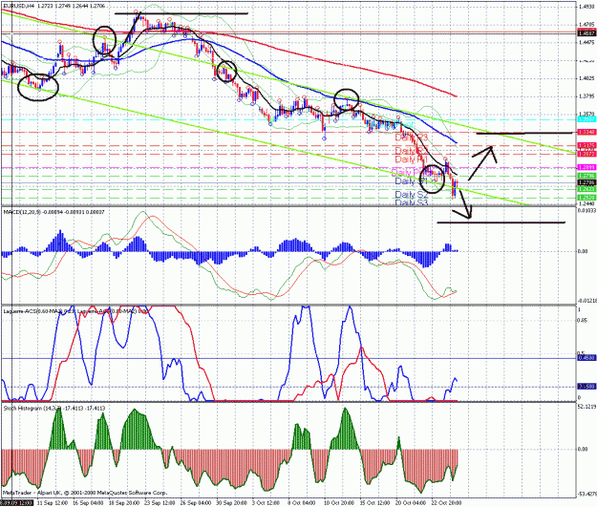Image resolution: width=597 pixels, height=507 pixels.
Task: Click the 1.2440 price scale value
Action: [585, 203]
